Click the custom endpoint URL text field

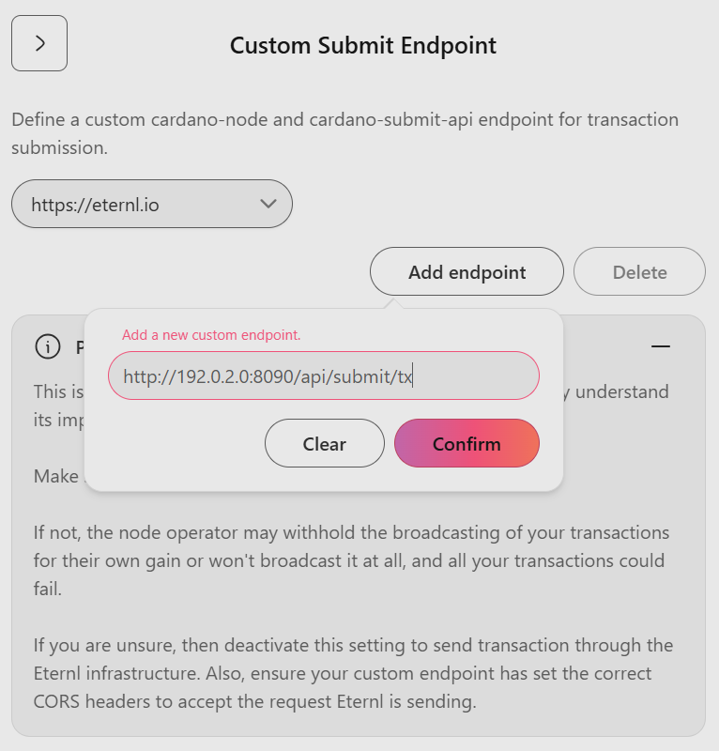pyautogui.click(x=326, y=375)
